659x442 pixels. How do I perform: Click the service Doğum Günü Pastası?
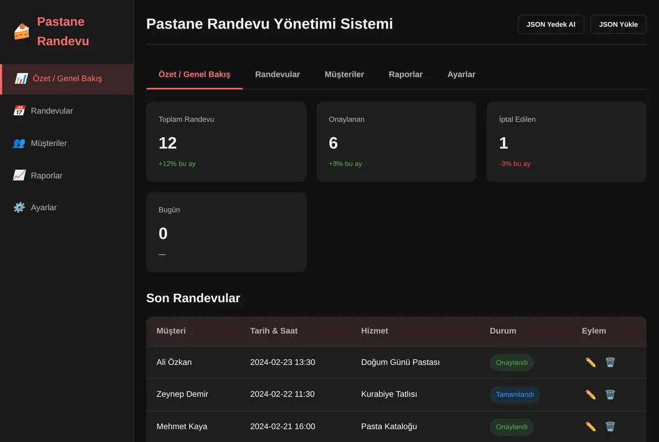(400, 362)
